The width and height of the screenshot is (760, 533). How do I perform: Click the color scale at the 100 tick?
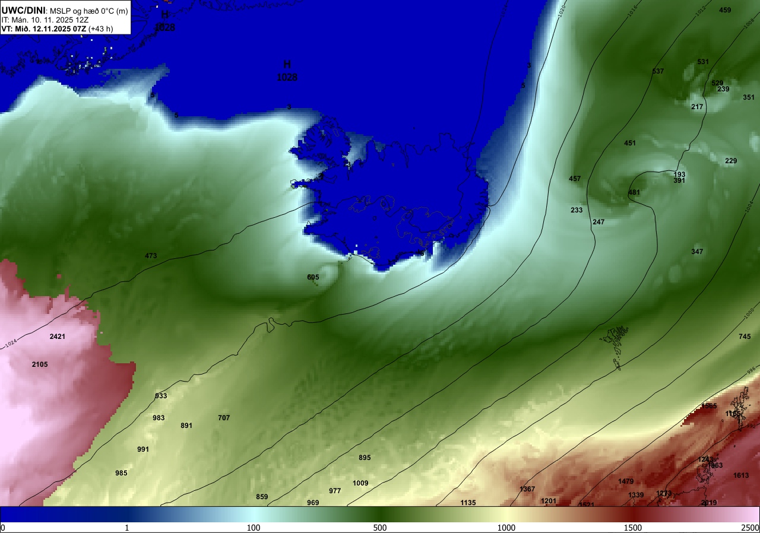point(254,514)
